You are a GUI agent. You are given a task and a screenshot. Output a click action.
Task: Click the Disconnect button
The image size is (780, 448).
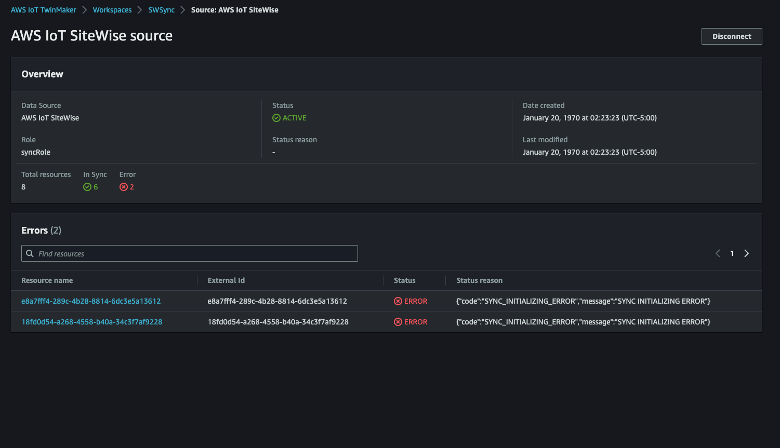pyautogui.click(x=732, y=36)
